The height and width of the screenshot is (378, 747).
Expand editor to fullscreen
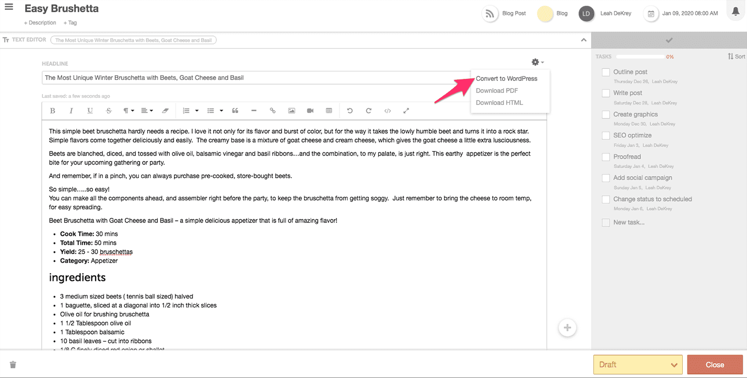(406, 111)
